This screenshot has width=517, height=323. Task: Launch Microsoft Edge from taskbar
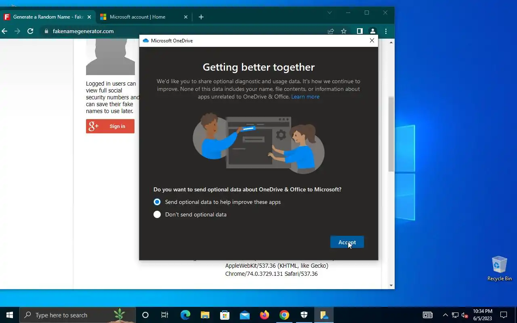(185, 315)
